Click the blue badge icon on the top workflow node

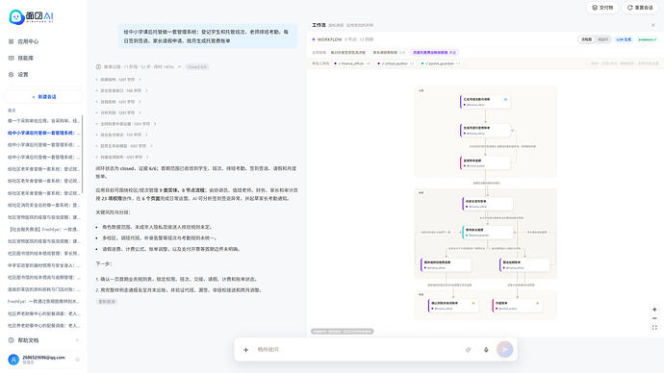(x=505, y=99)
